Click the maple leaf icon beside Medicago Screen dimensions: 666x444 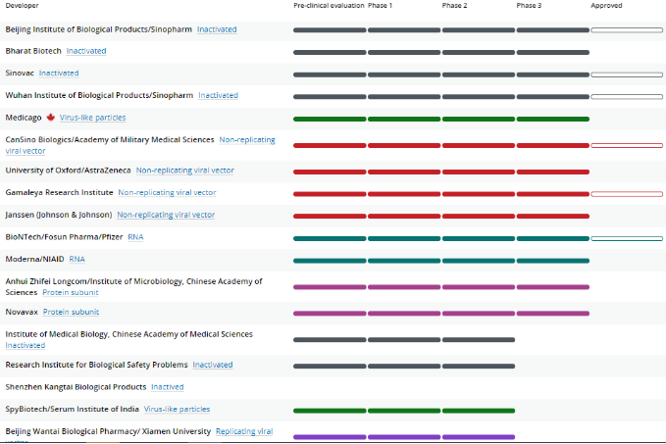coord(51,118)
